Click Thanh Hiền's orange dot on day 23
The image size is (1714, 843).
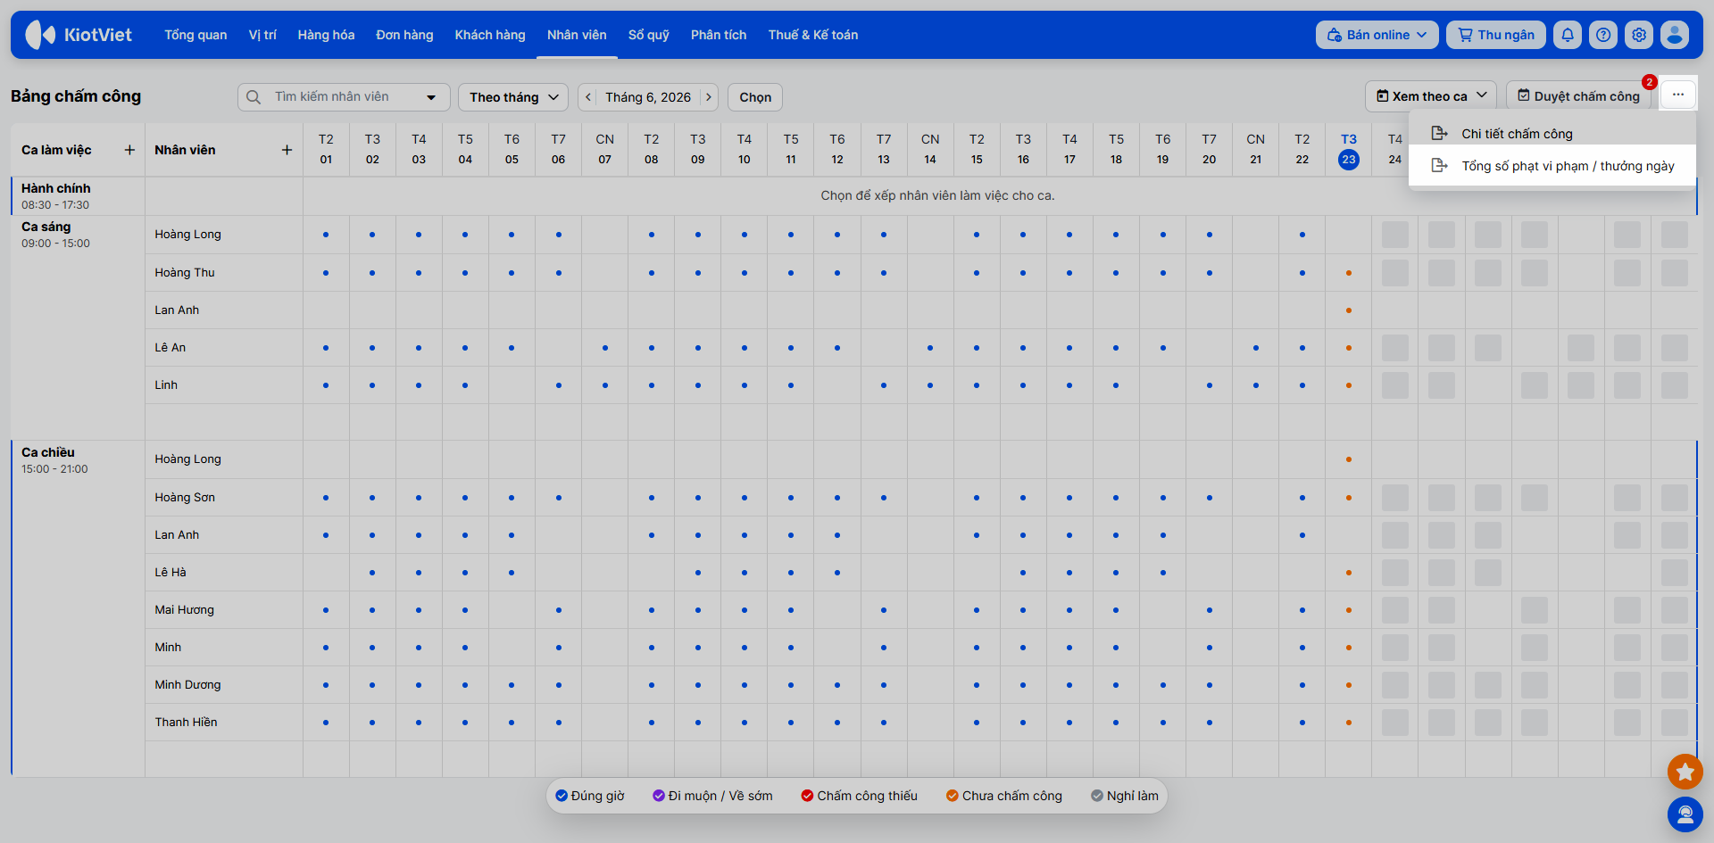1348,723
